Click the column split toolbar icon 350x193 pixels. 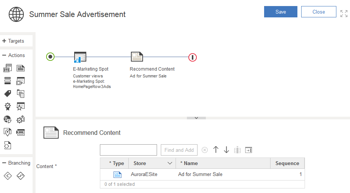tap(237, 150)
